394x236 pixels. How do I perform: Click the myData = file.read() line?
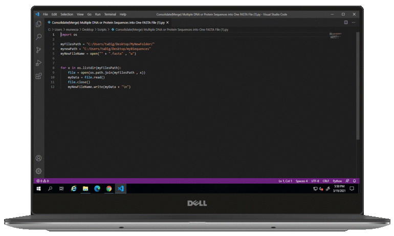click(86, 77)
